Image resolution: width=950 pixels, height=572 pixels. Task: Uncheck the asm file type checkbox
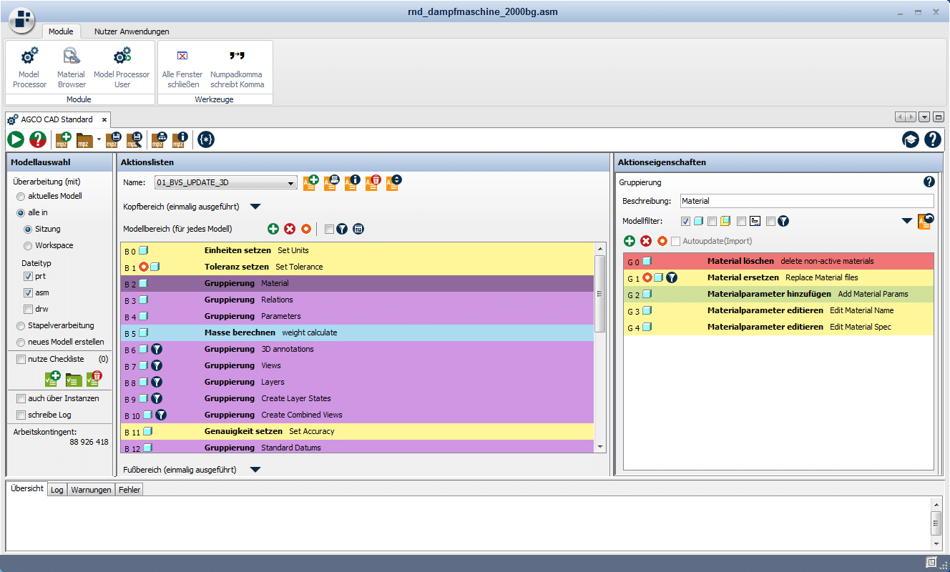click(x=28, y=292)
